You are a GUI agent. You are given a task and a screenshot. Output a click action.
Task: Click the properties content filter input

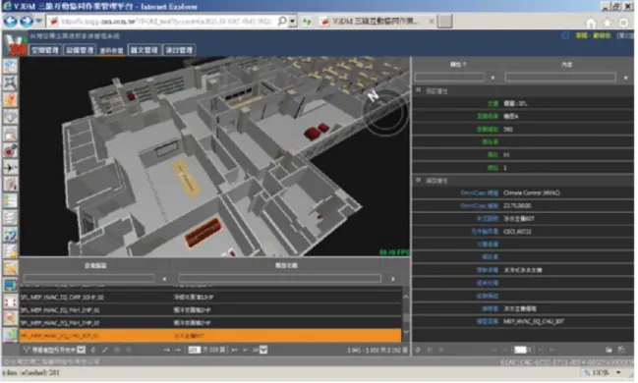tap(560, 78)
